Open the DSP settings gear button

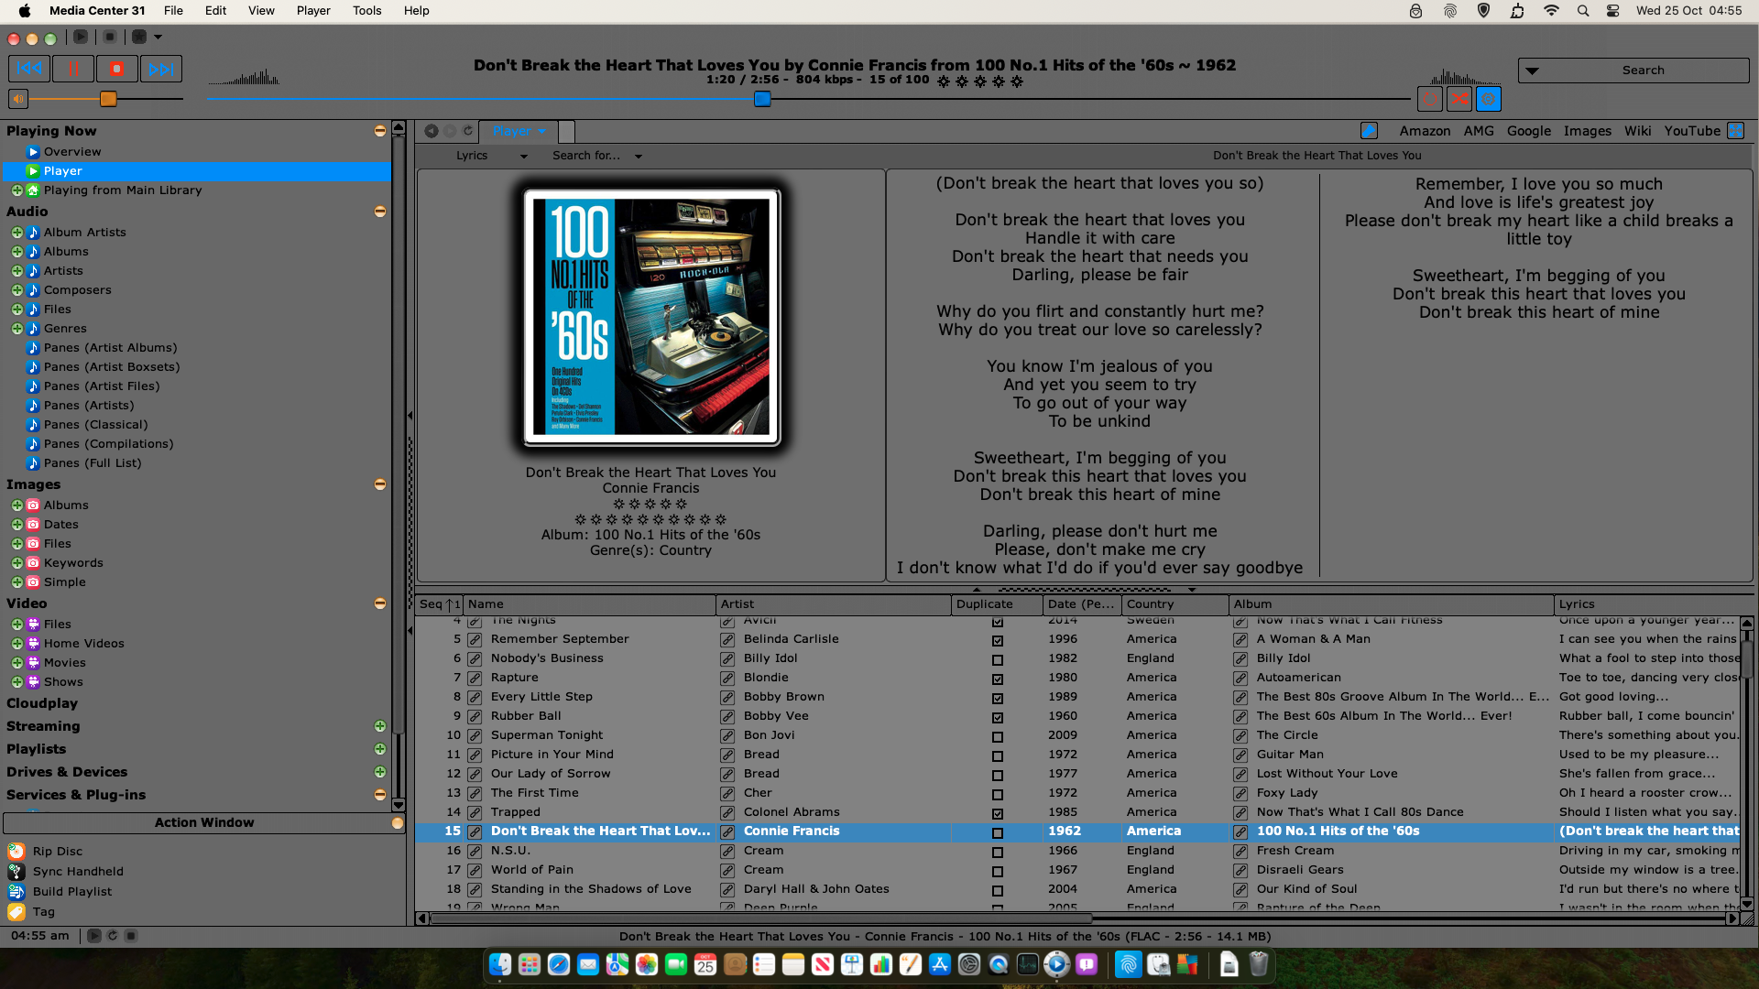[x=1489, y=99]
